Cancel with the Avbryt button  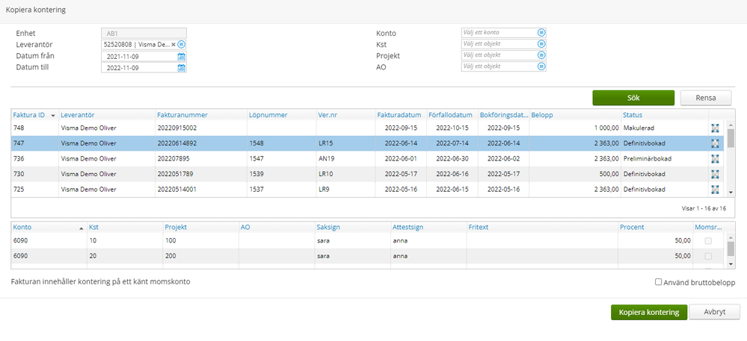tap(714, 312)
